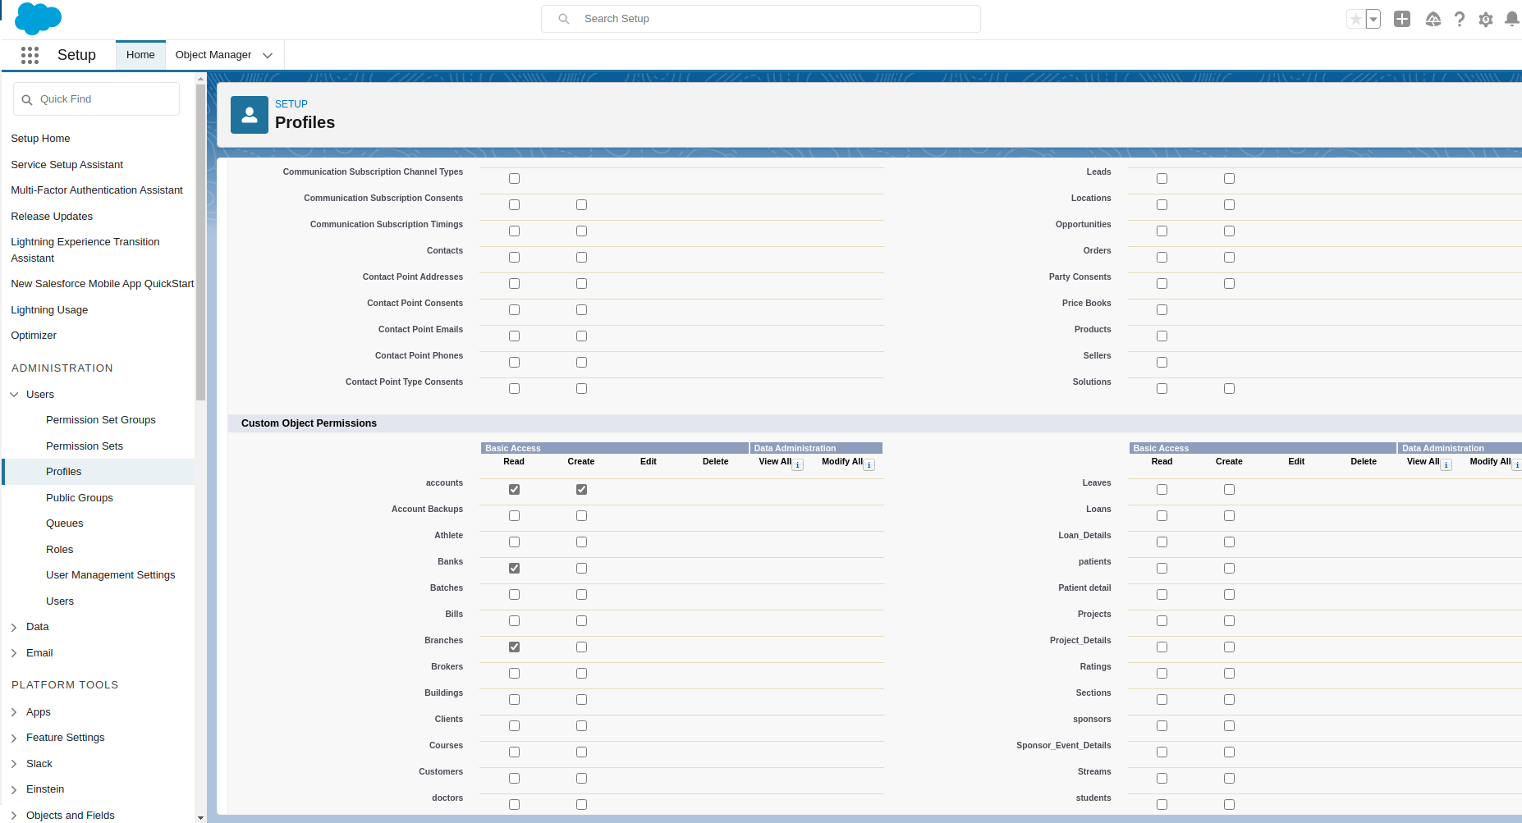Check Read permission for Contacts

pyautogui.click(x=514, y=258)
